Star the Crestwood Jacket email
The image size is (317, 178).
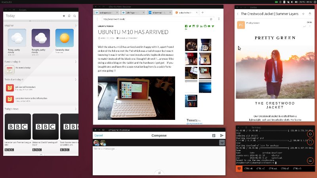pyautogui.click(x=303, y=14)
